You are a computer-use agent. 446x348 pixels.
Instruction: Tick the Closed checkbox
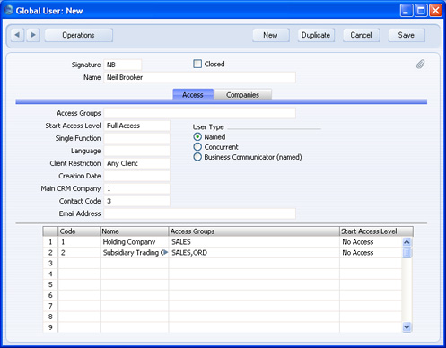point(197,64)
